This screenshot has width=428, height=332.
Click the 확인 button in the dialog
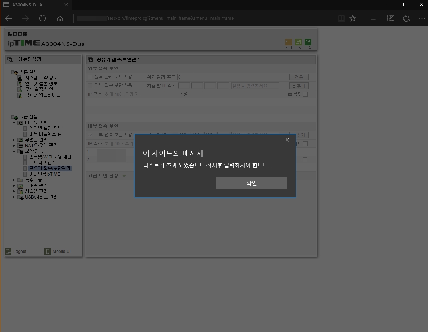pyautogui.click(x=251, y=183)
